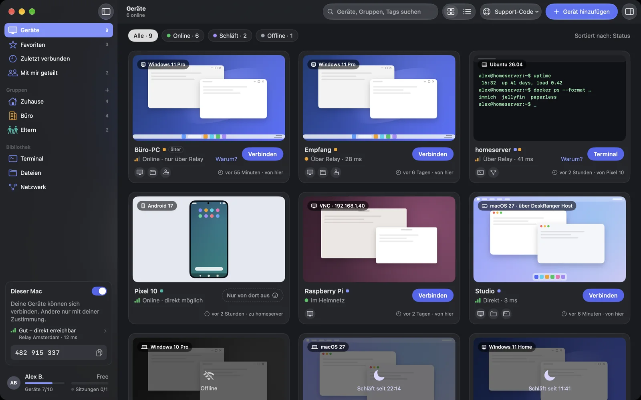Click Warum? link on Büro-PC card
The height and width of the screenshot is (400, 641).
click(x=226, y=159)
